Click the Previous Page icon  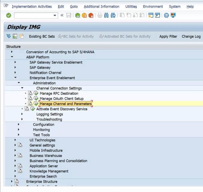point(129,15)
